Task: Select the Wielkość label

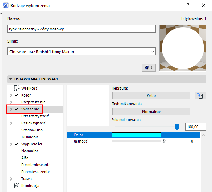Action: (29, 88)
